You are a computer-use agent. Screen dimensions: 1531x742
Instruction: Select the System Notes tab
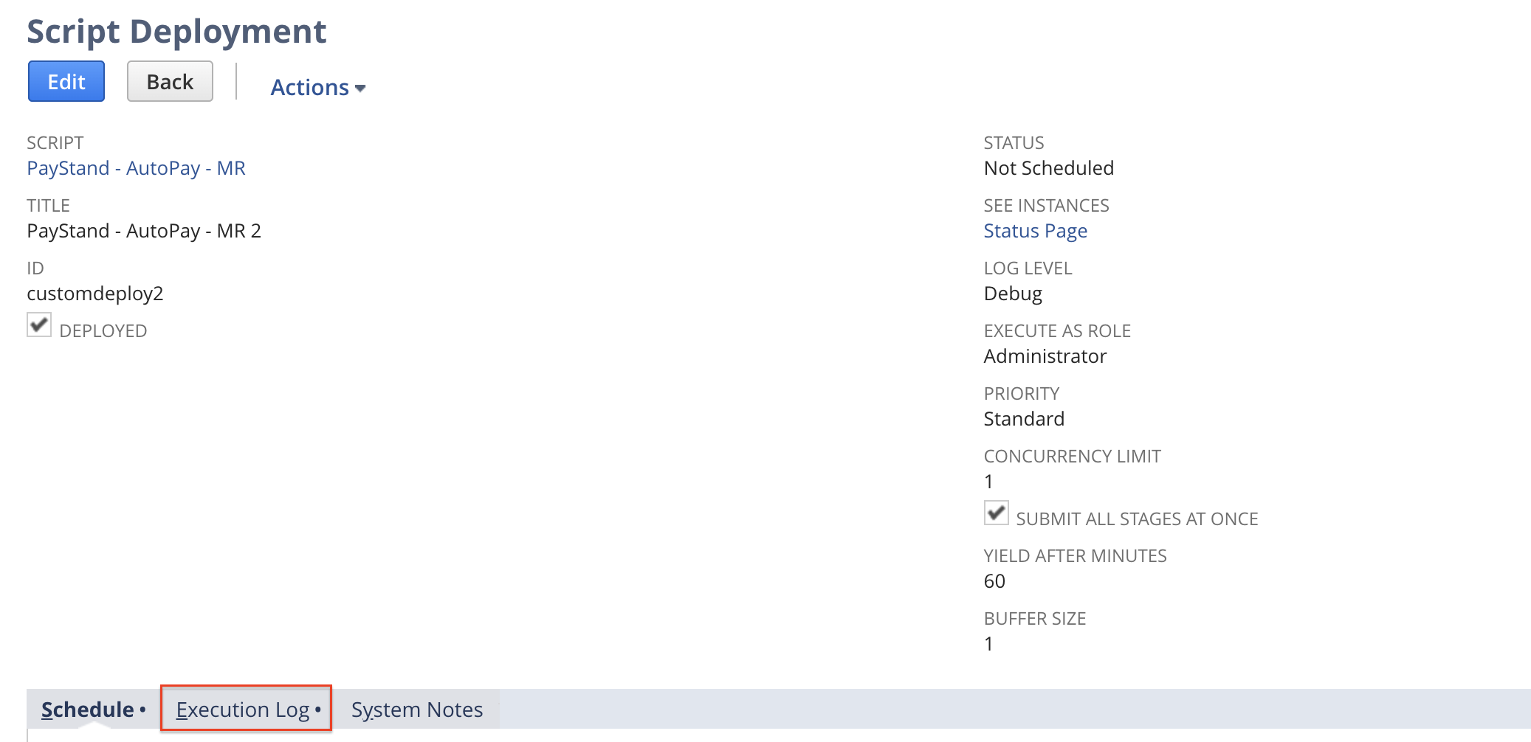point(416,710)
